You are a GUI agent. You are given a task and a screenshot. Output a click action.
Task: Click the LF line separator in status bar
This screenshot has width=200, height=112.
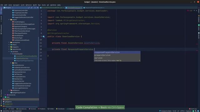178,111
